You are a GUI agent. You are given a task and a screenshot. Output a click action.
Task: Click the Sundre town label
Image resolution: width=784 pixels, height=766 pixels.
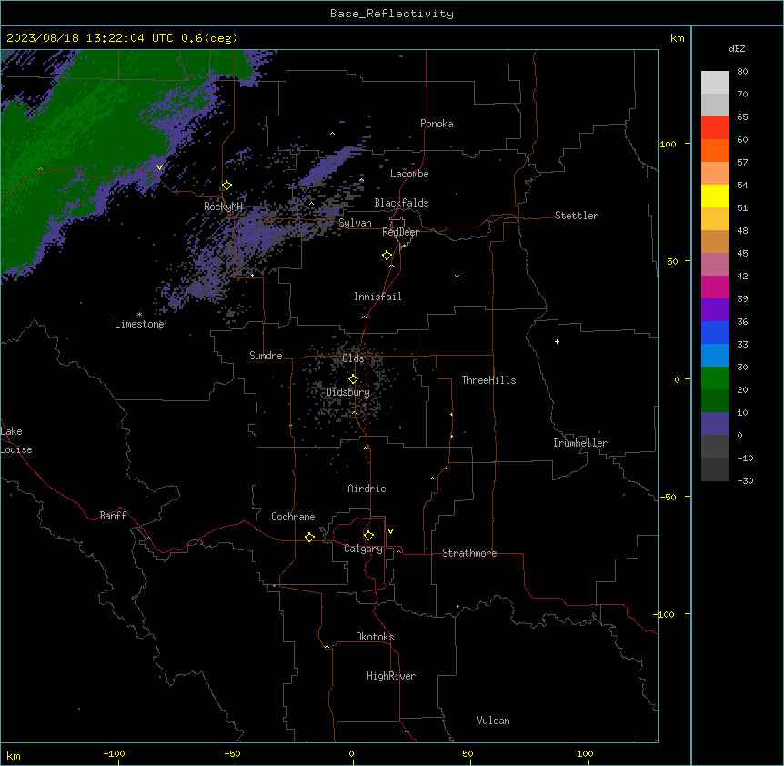266,356
